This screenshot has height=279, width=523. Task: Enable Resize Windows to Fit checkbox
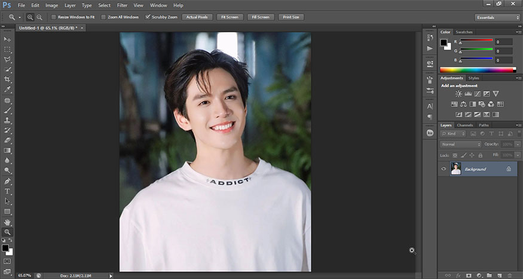[54, 17]
